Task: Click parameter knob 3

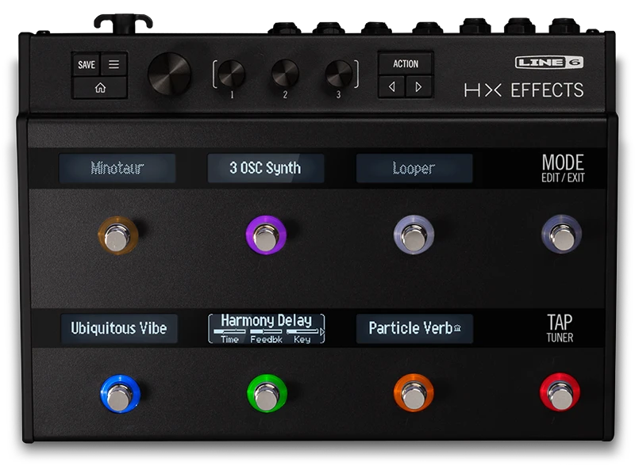Action: (338, 73)
